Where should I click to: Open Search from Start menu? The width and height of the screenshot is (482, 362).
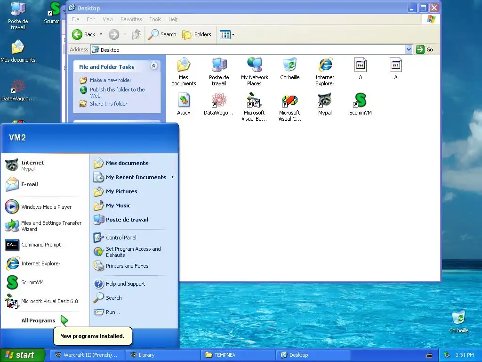tap(134, 298)
